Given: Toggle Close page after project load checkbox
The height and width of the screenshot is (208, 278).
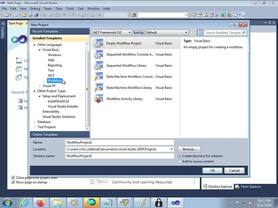Looking at the screenshot, I should 13,178.
